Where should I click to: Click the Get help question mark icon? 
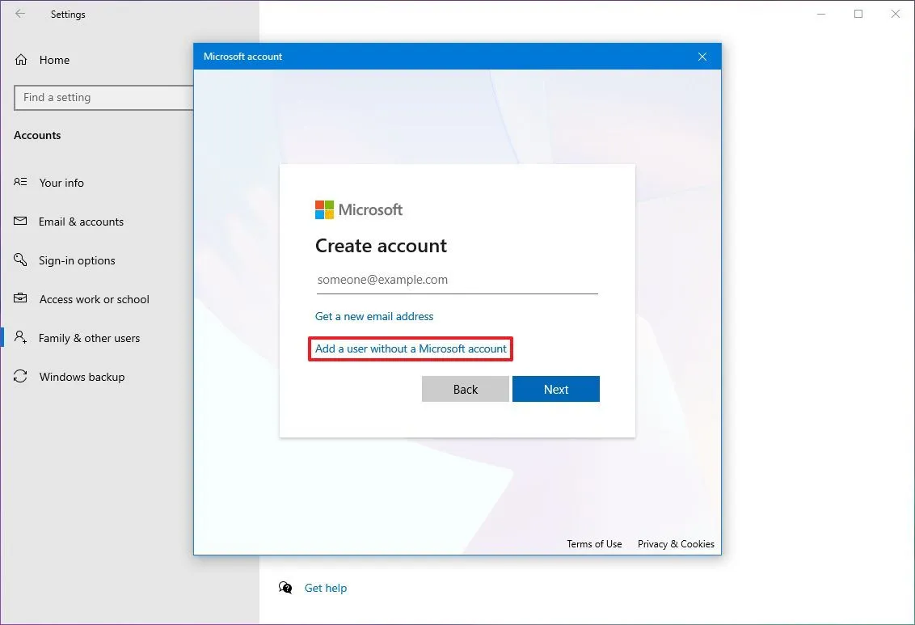click(x=285, y=588)
